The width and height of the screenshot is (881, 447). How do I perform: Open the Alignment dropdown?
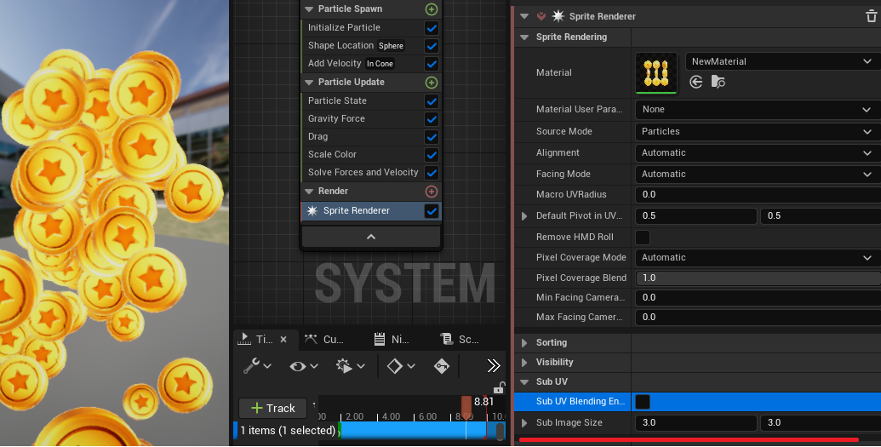(758, 153)
